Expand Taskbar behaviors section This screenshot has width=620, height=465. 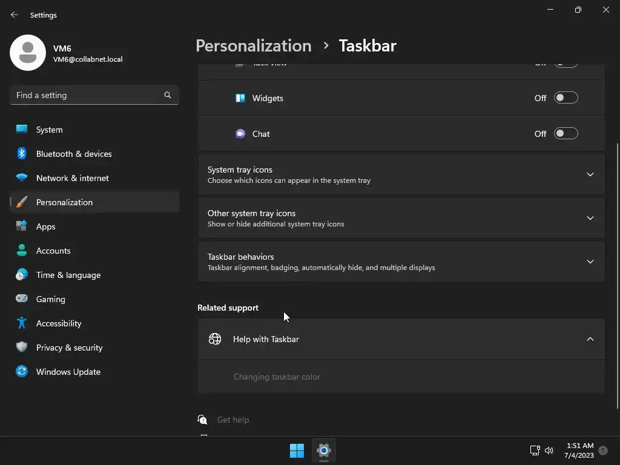tap(590, 262)
